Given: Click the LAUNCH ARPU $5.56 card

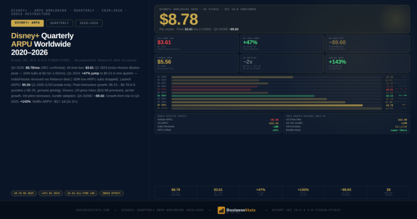Looking at the screenshot, I should (197, 64).
